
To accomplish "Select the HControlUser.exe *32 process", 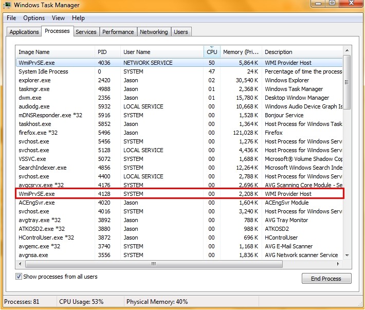I will point(179,238).
